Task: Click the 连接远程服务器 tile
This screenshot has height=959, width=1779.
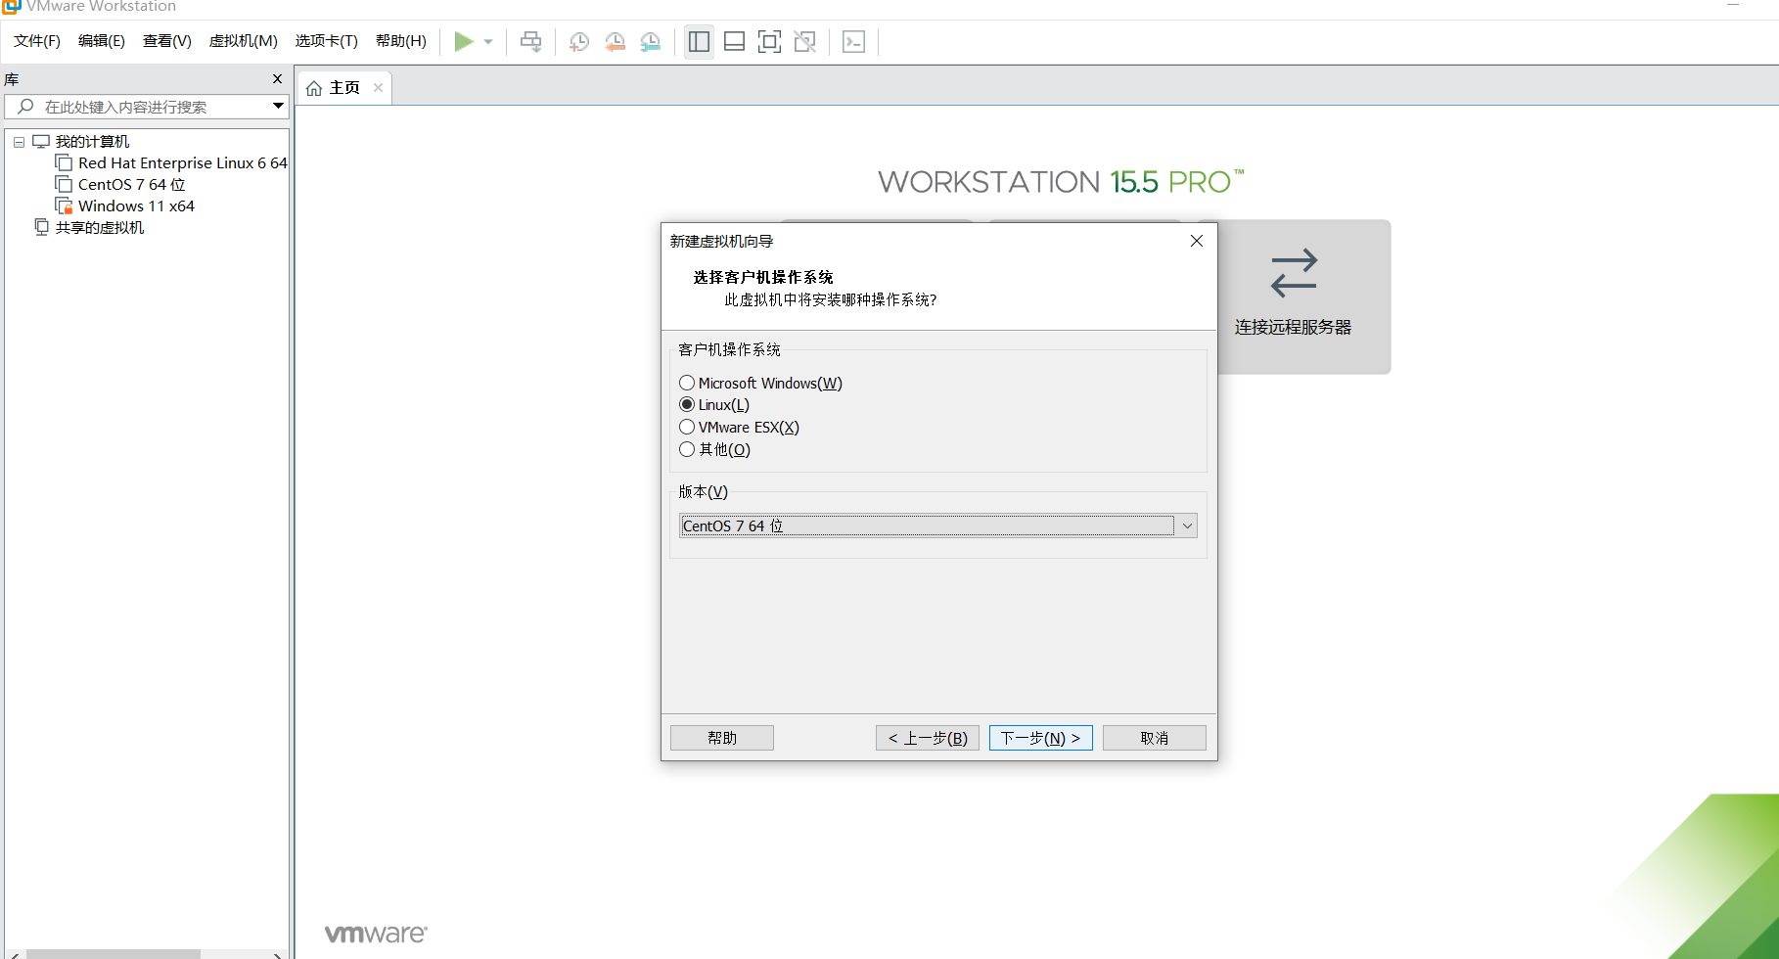Action: [1303, 297]
